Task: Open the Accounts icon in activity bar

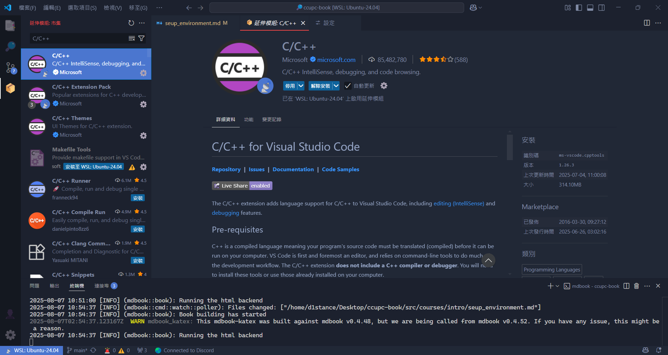Action: tap(10, 314)
